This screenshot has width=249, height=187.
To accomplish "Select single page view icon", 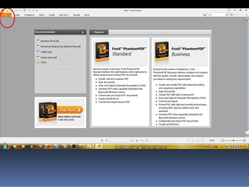I will (x=189, y=141).
